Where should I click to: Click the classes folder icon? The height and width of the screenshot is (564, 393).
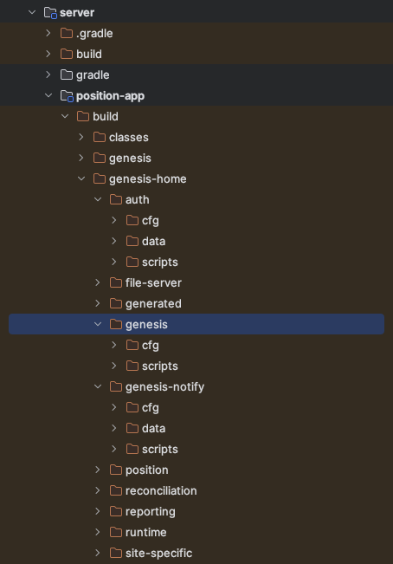tap(100, 137)
